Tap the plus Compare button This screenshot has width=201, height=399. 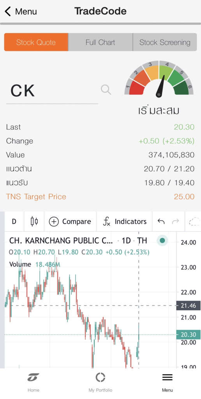(70, 221)
